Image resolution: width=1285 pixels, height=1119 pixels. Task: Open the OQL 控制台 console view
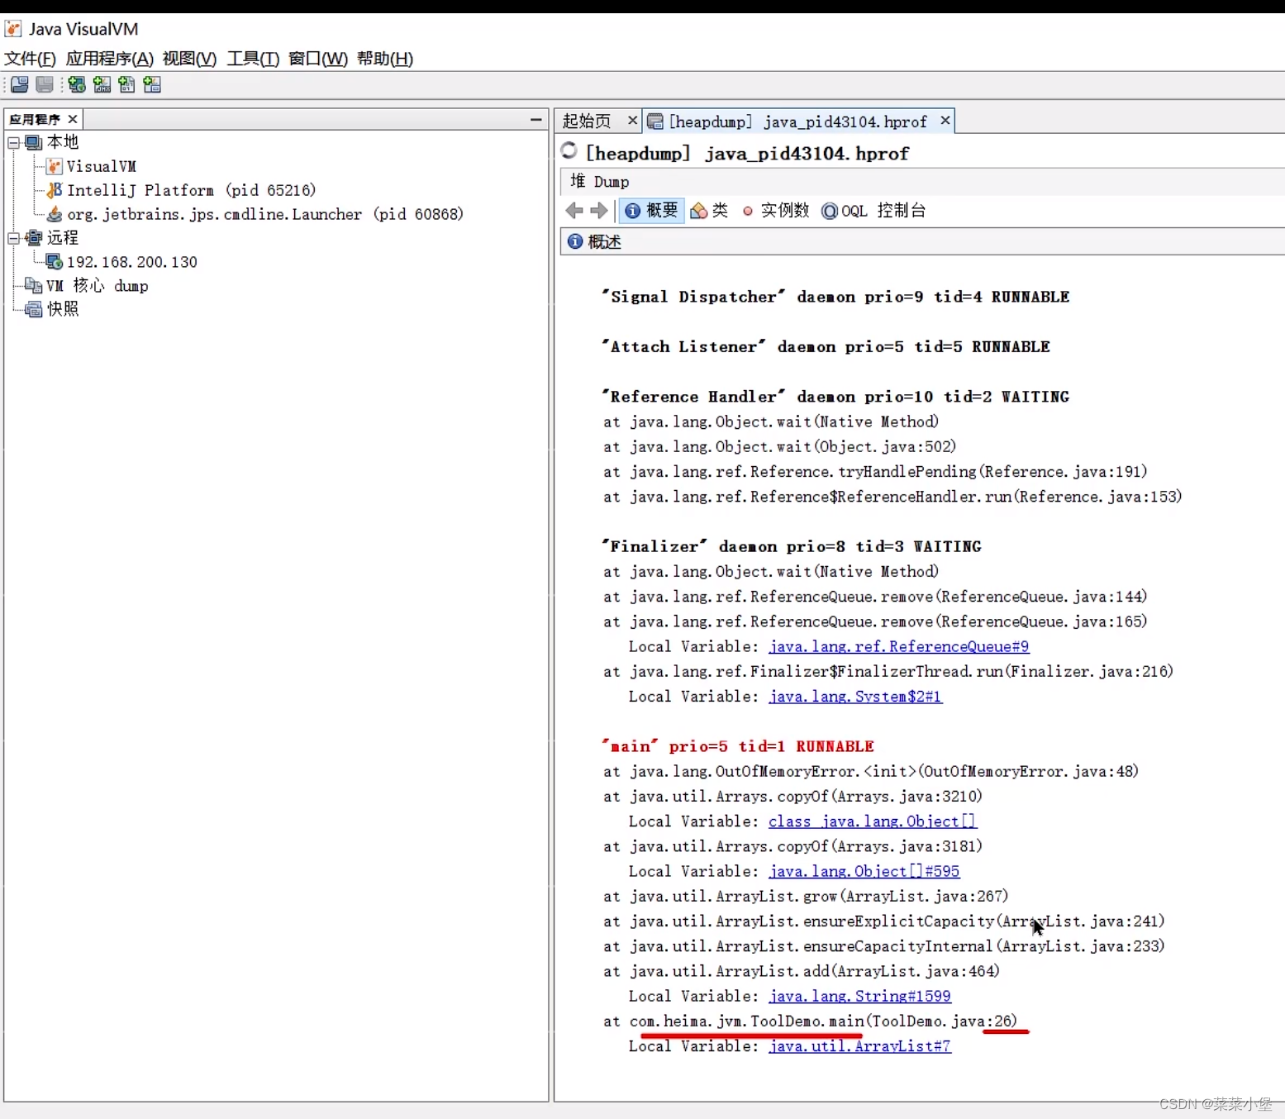[x=873, y=211]
